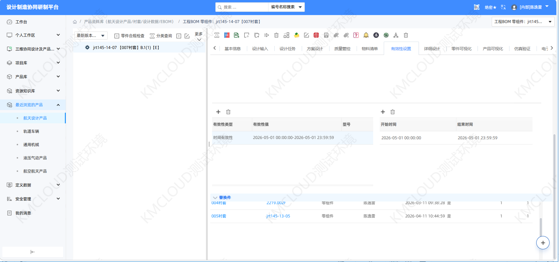
Task: Click the floppy disk save icon
Action: (326, 35)
